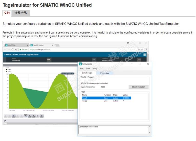The width and height of the screenshot is (196, 141).
Task: Open the 涉及产品 tab
Action: (x=21, y=13)
